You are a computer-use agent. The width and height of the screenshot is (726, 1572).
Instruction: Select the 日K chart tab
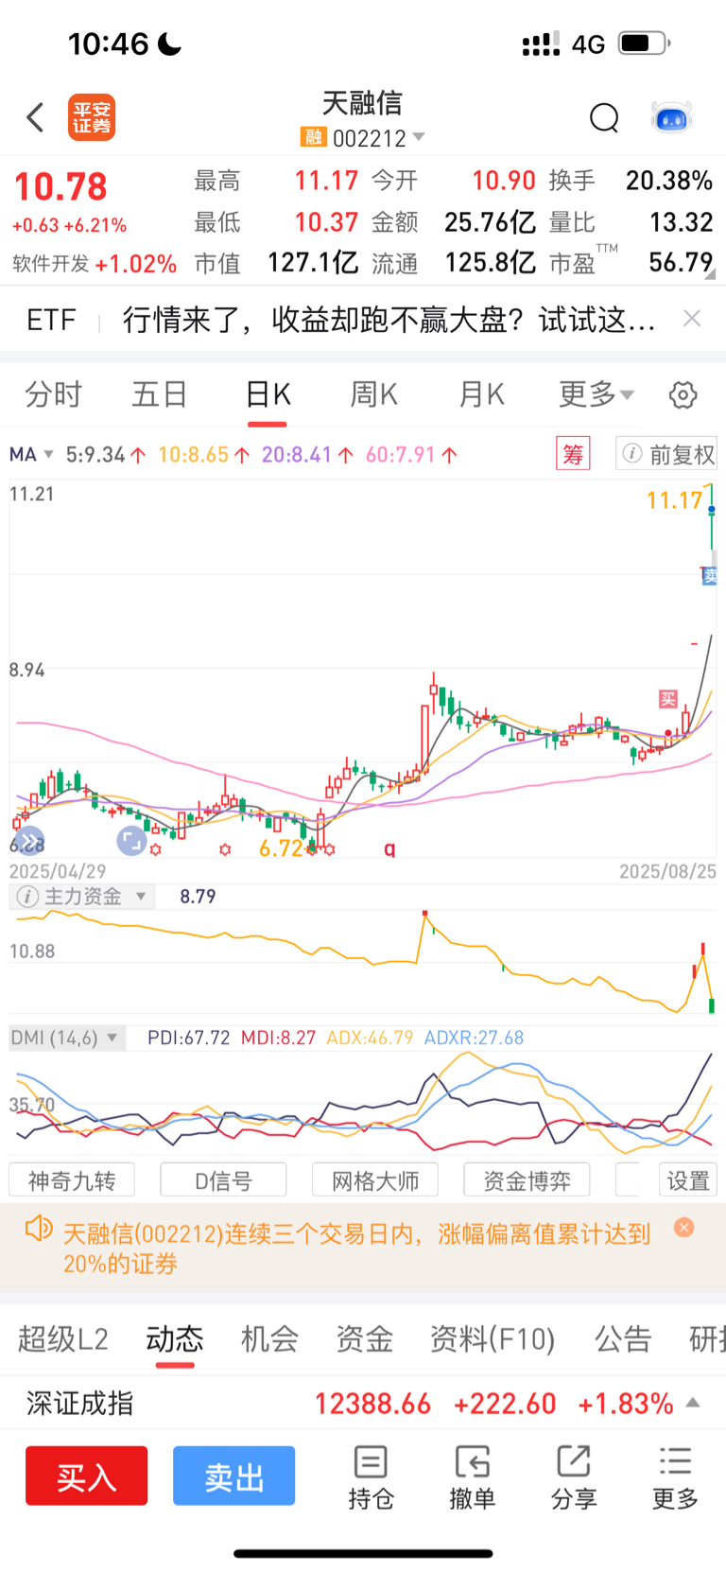pos(268,393)
